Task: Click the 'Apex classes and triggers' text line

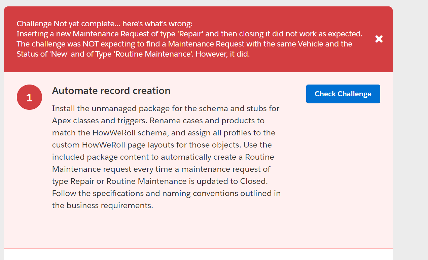Action: pos(158,121)
